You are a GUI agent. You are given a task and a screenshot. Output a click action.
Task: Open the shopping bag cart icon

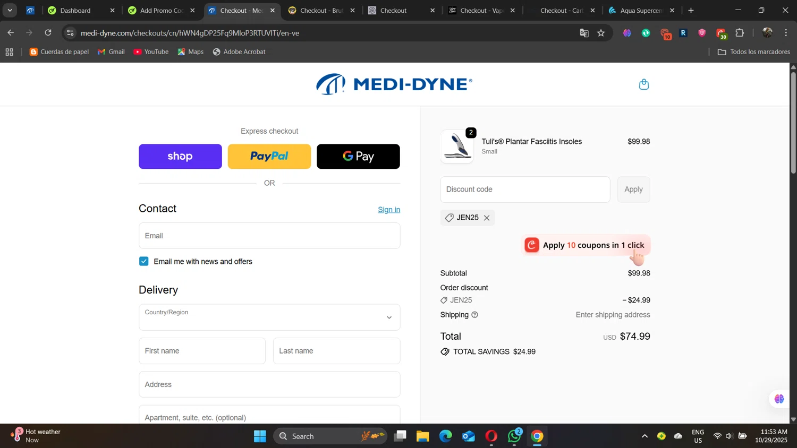point(644,84)
